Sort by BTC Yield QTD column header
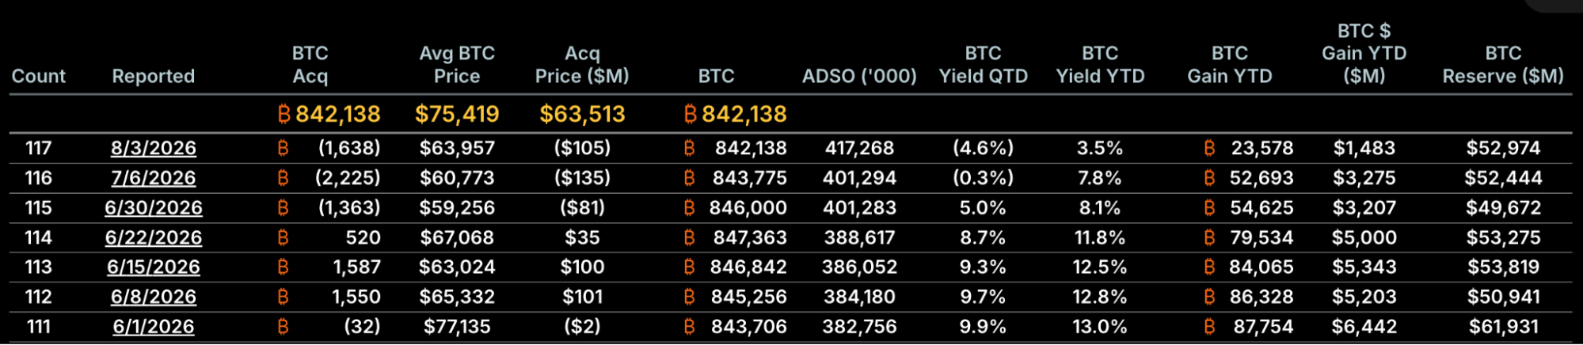 (984, 65)
